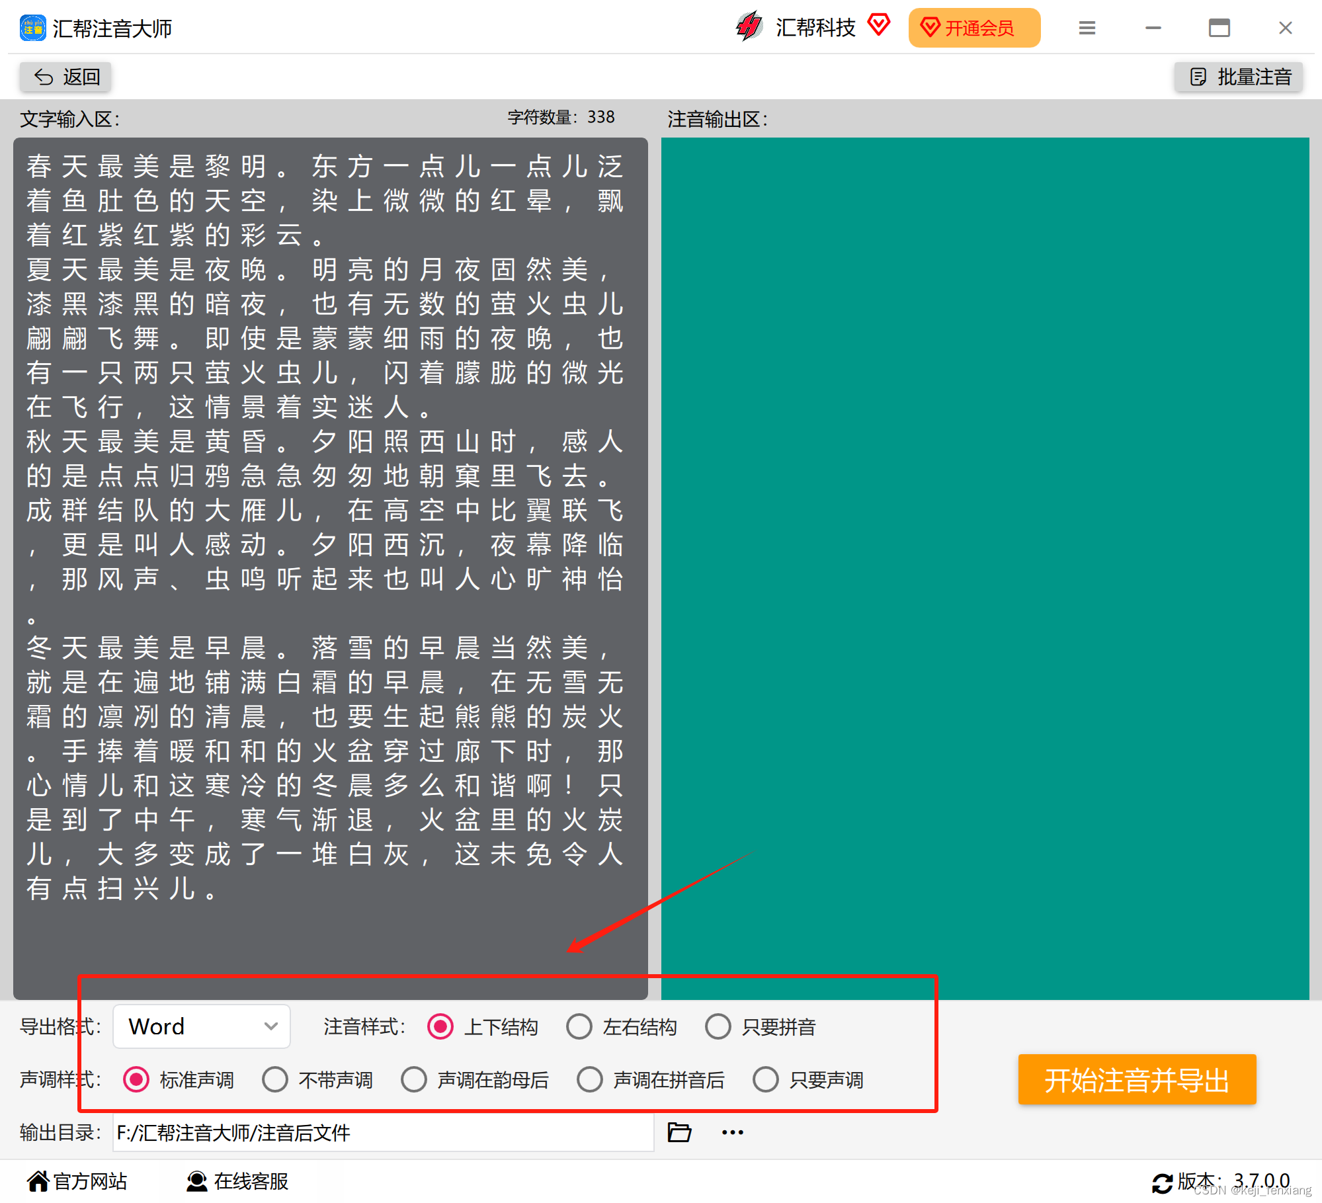Click the red diamond VIP badge icon
The height and width of the screenshot is (1203, 1322).
(878, 25)
